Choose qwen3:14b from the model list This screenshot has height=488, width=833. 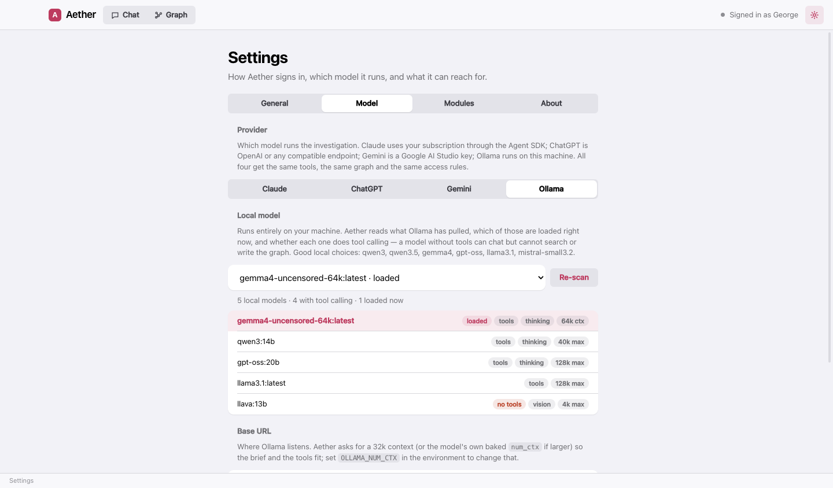pos(413,342)
